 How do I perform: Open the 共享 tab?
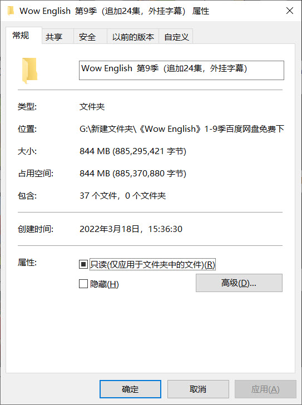(57, 36)
